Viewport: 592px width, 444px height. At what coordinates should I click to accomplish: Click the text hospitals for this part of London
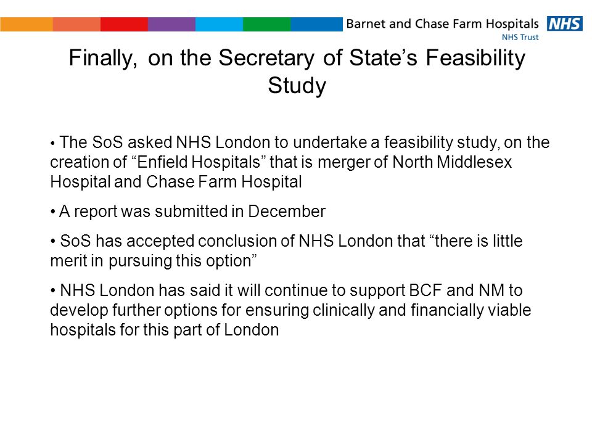click(x=165, y=329)
